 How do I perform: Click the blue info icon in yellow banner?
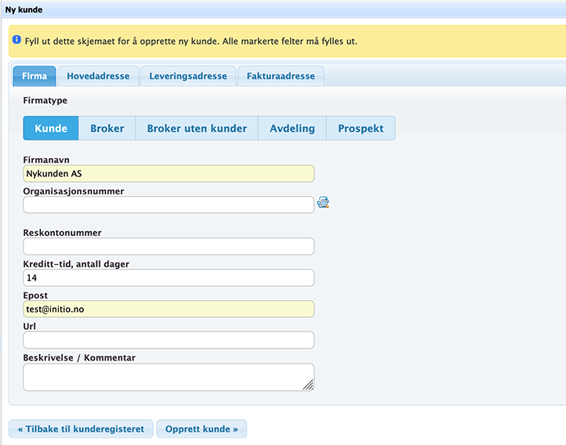[x=16, y=39]
